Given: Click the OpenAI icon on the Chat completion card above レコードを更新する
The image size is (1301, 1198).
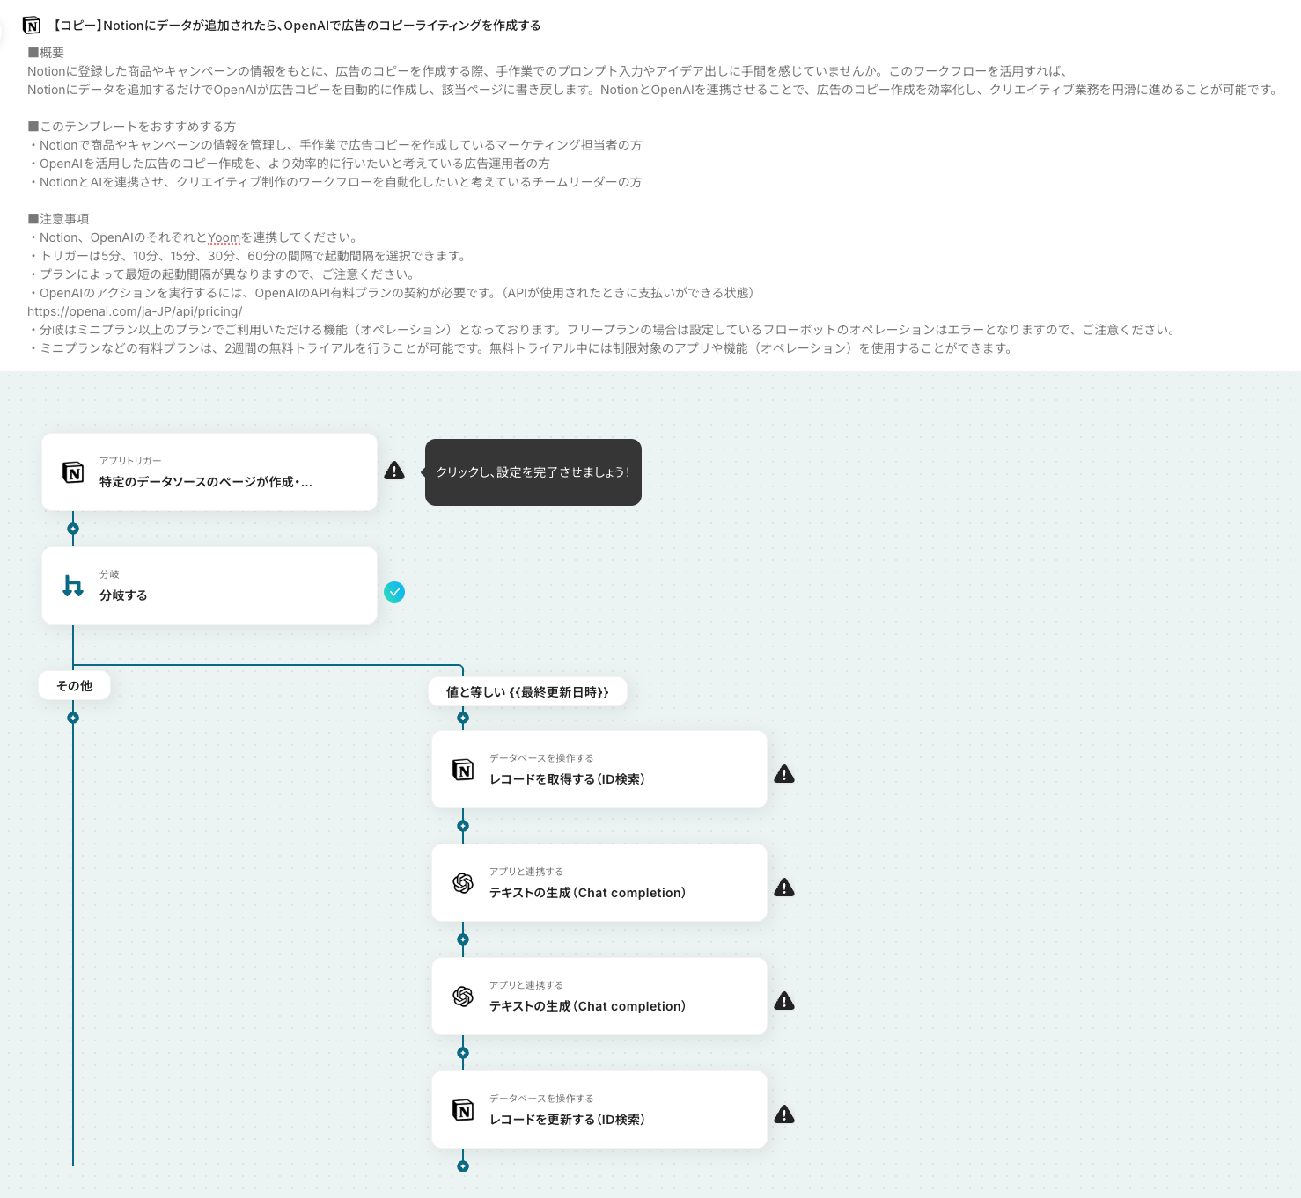Looking at the screenshot, I should 463,997.
